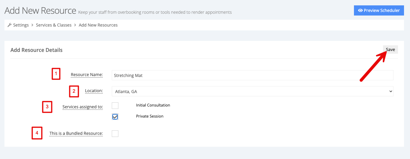Open Services & Classes breadcrumb
The height and width of the screenshot is (159, 410).
click(54, 25)
